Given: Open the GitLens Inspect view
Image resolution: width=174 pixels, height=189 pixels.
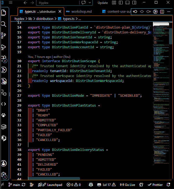Looking at the screenshot, I should (x=4, y=81).
